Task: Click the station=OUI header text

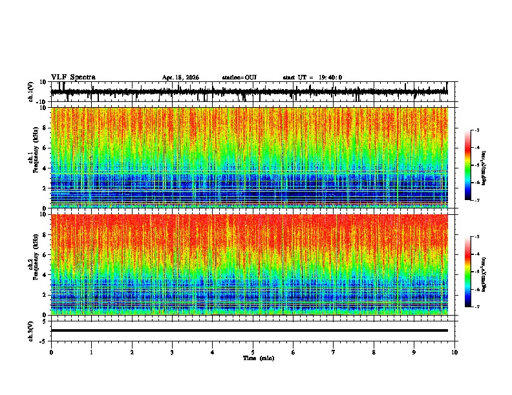Action: pos(239,77)
